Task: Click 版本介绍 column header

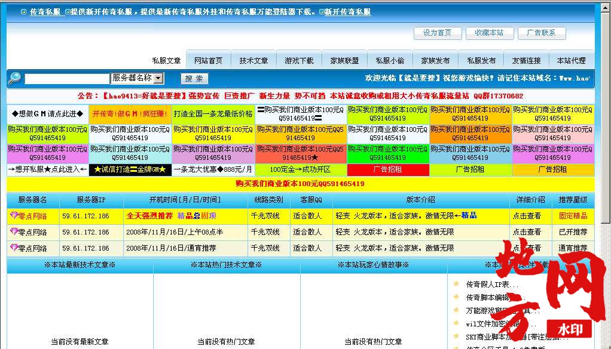Action: coord(420,200)
